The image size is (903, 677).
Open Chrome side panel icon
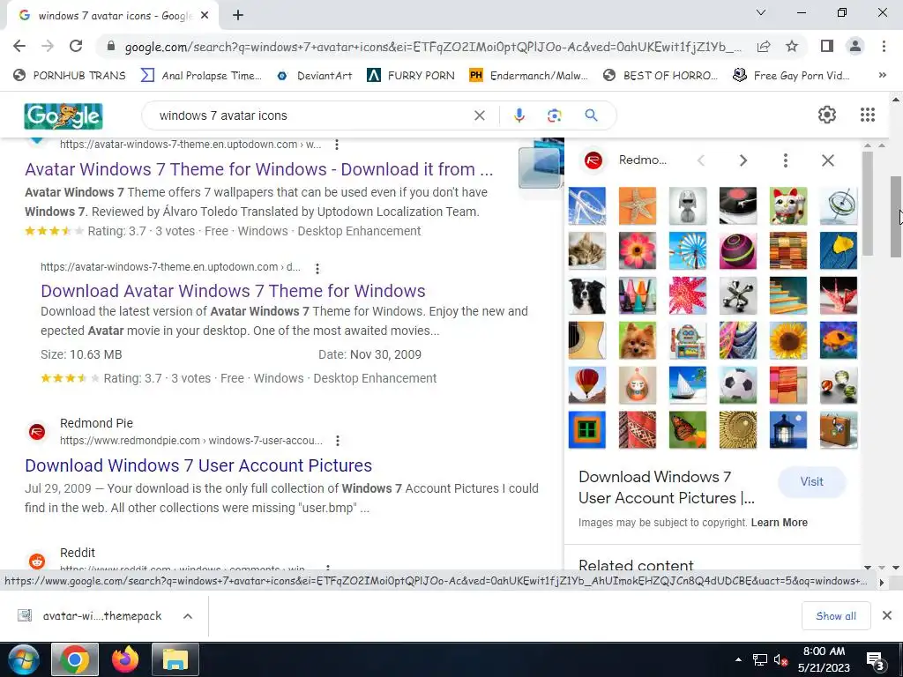827,46
